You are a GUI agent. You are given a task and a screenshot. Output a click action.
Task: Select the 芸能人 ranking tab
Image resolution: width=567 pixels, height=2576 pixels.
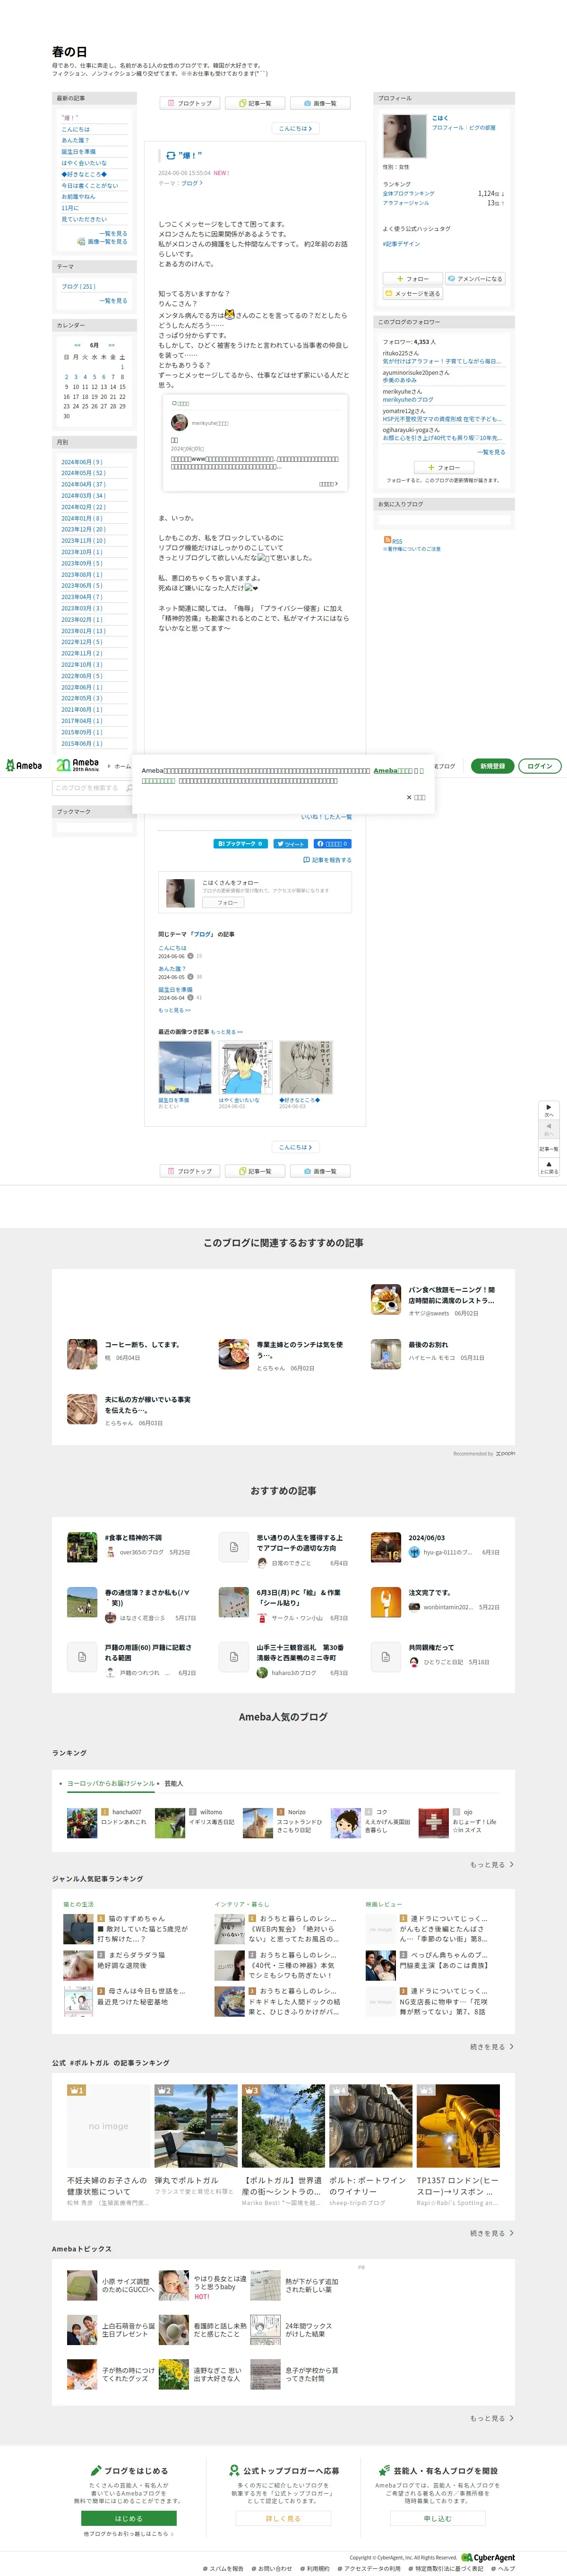click(x=174, y=1783)
